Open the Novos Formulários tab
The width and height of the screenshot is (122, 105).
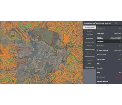89,67
